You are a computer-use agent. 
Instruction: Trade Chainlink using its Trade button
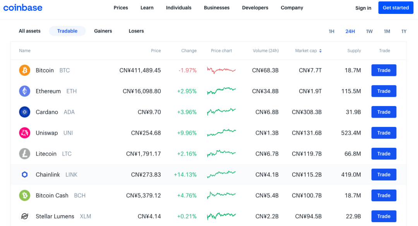384,175
